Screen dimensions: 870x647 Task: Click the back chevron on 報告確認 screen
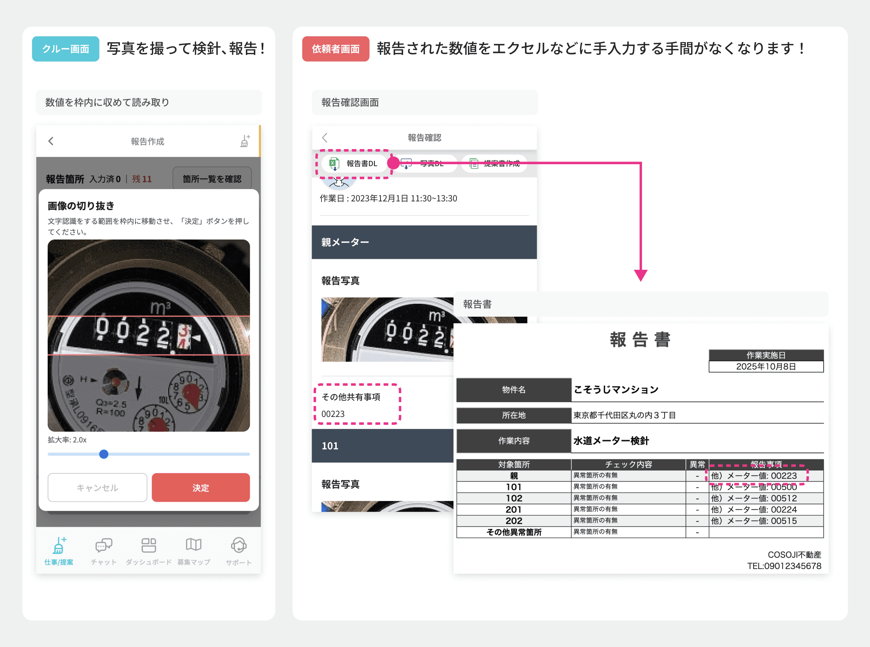[x=325, y=137]
